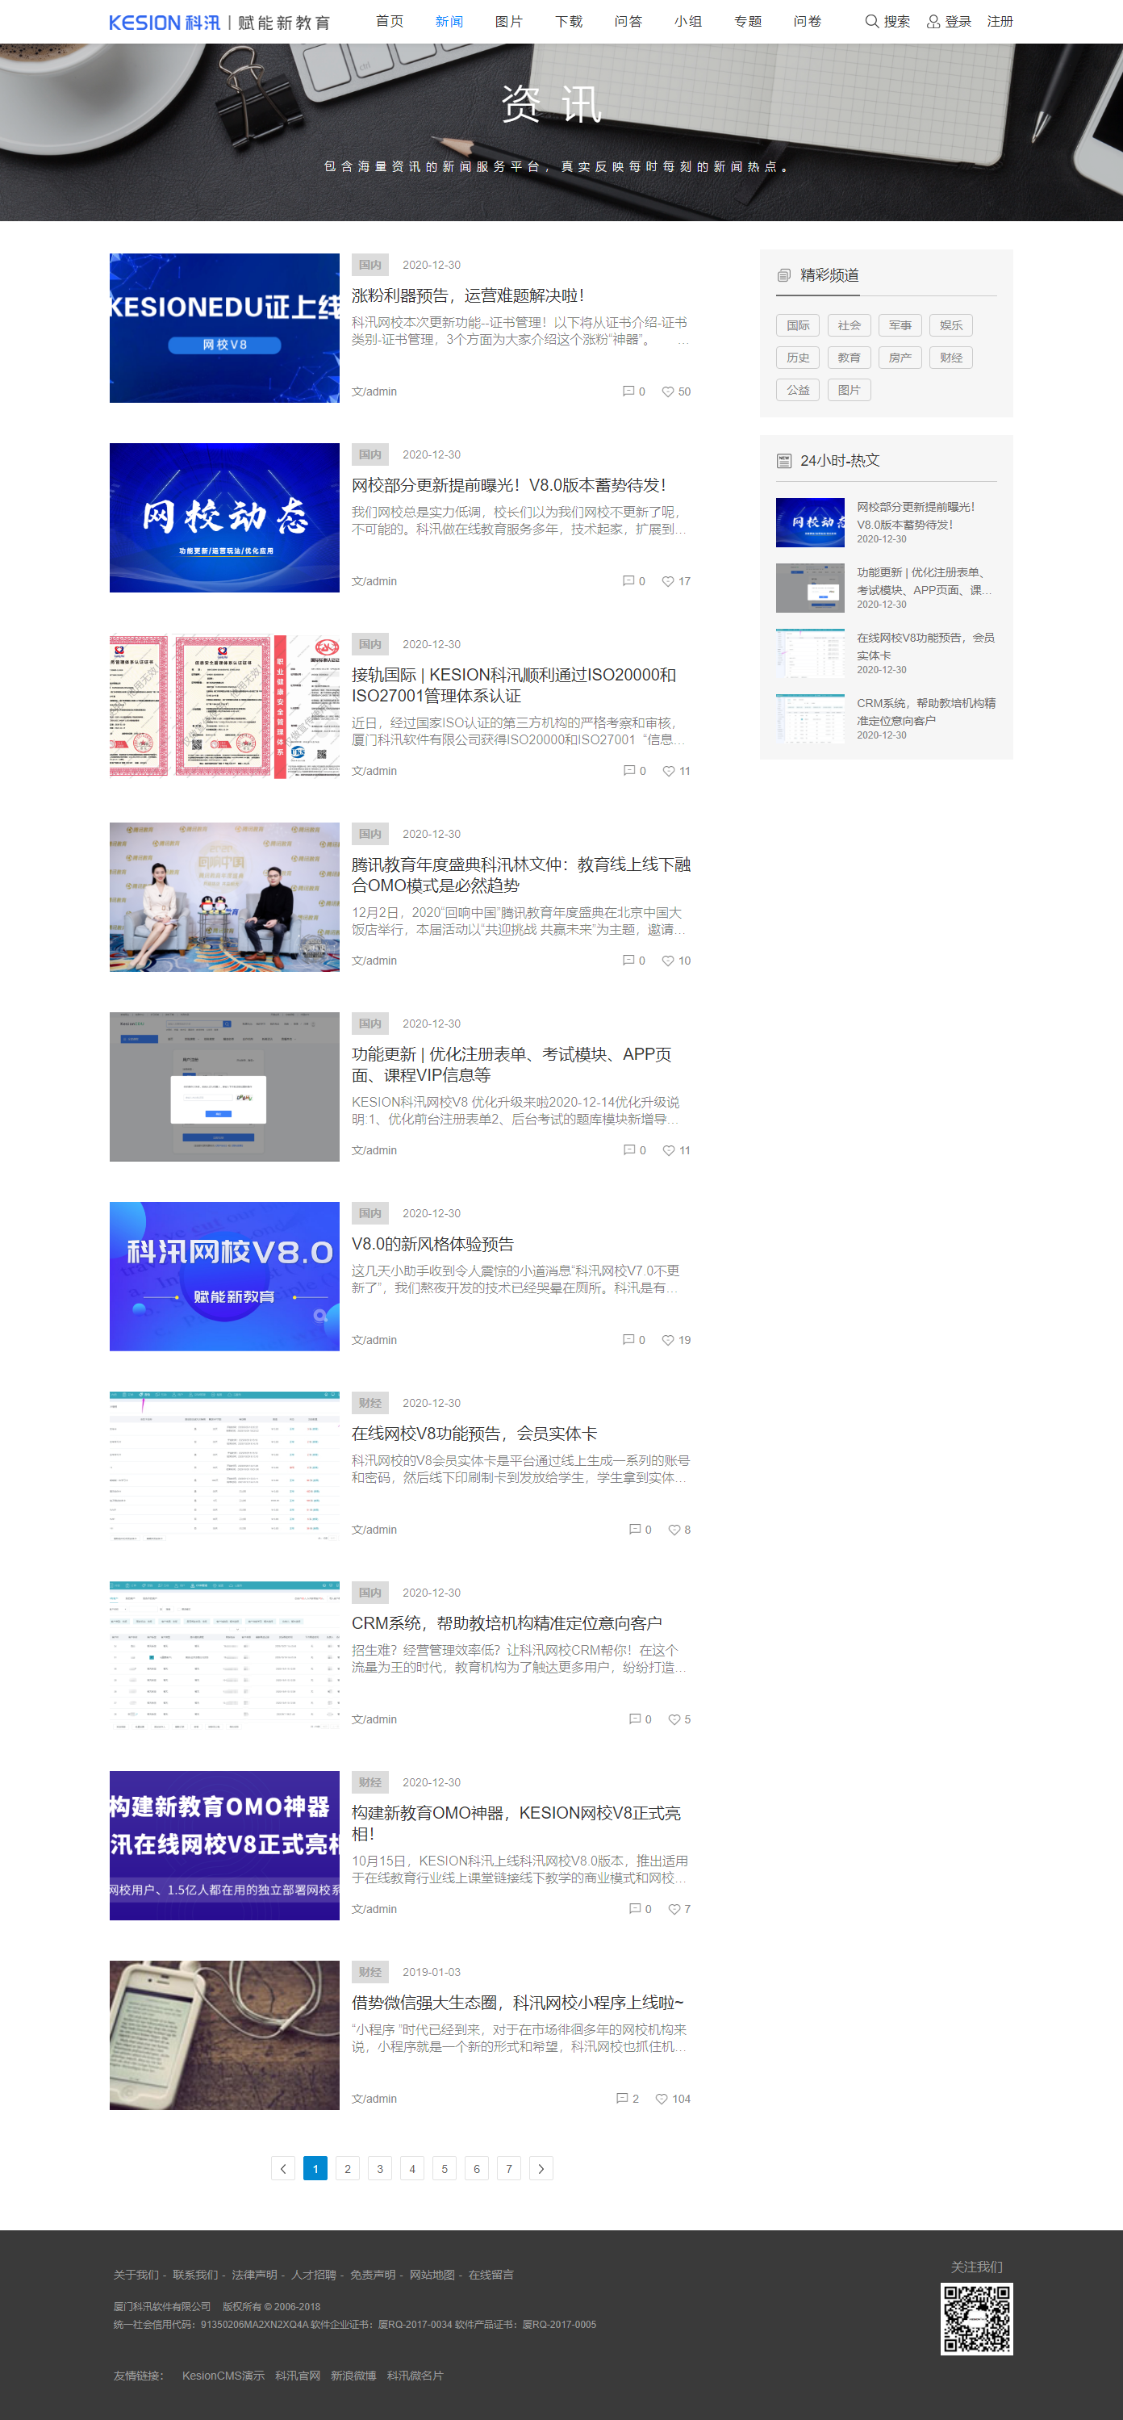Go to previous page with left arrow

(283, 2169)
